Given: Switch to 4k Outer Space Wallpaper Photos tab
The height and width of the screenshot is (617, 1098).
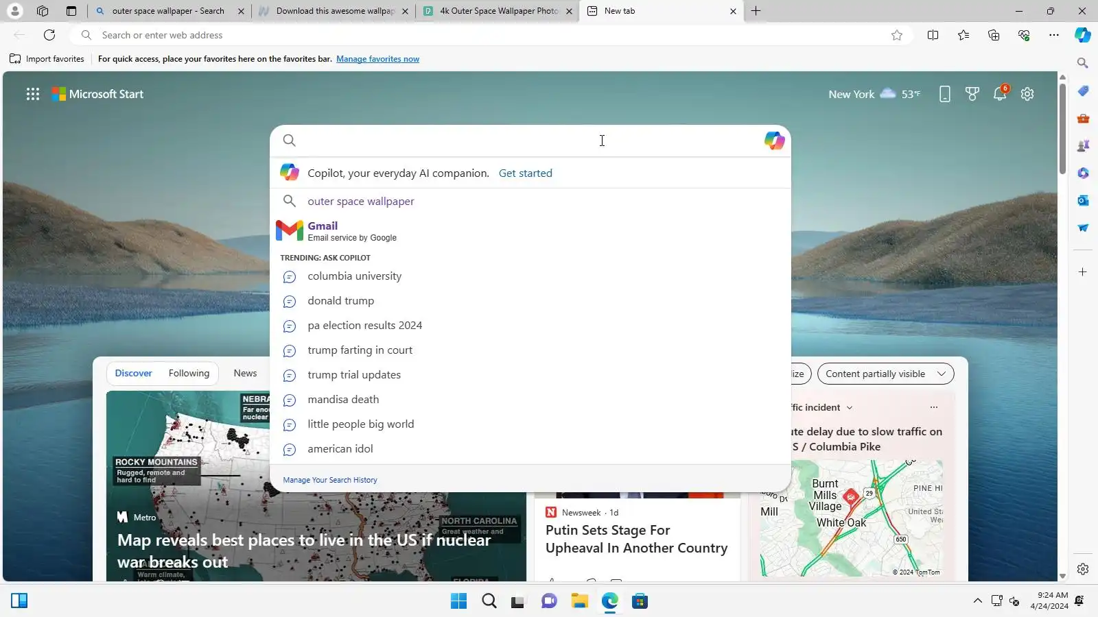Looking at the screenshot, I should pyautogui.click(x=497, y=11).
